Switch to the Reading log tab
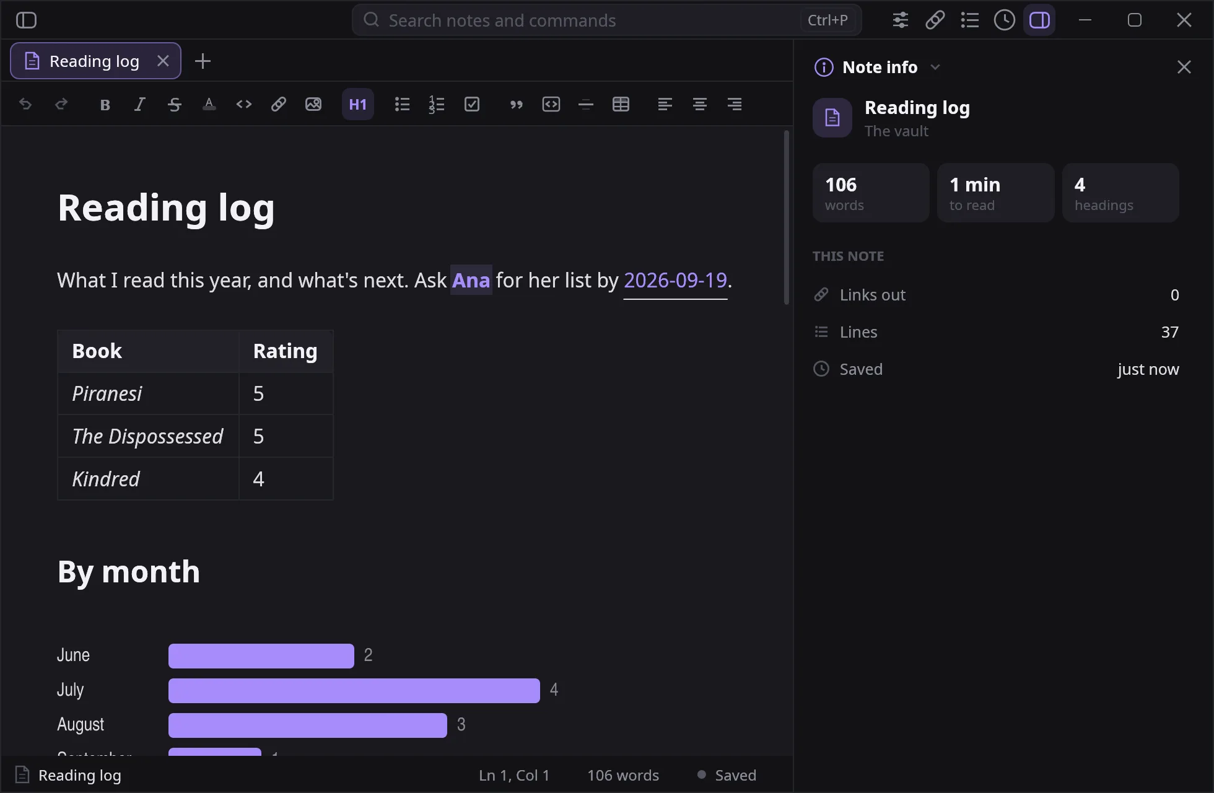Screen dimensions: 1214x793 95,61
